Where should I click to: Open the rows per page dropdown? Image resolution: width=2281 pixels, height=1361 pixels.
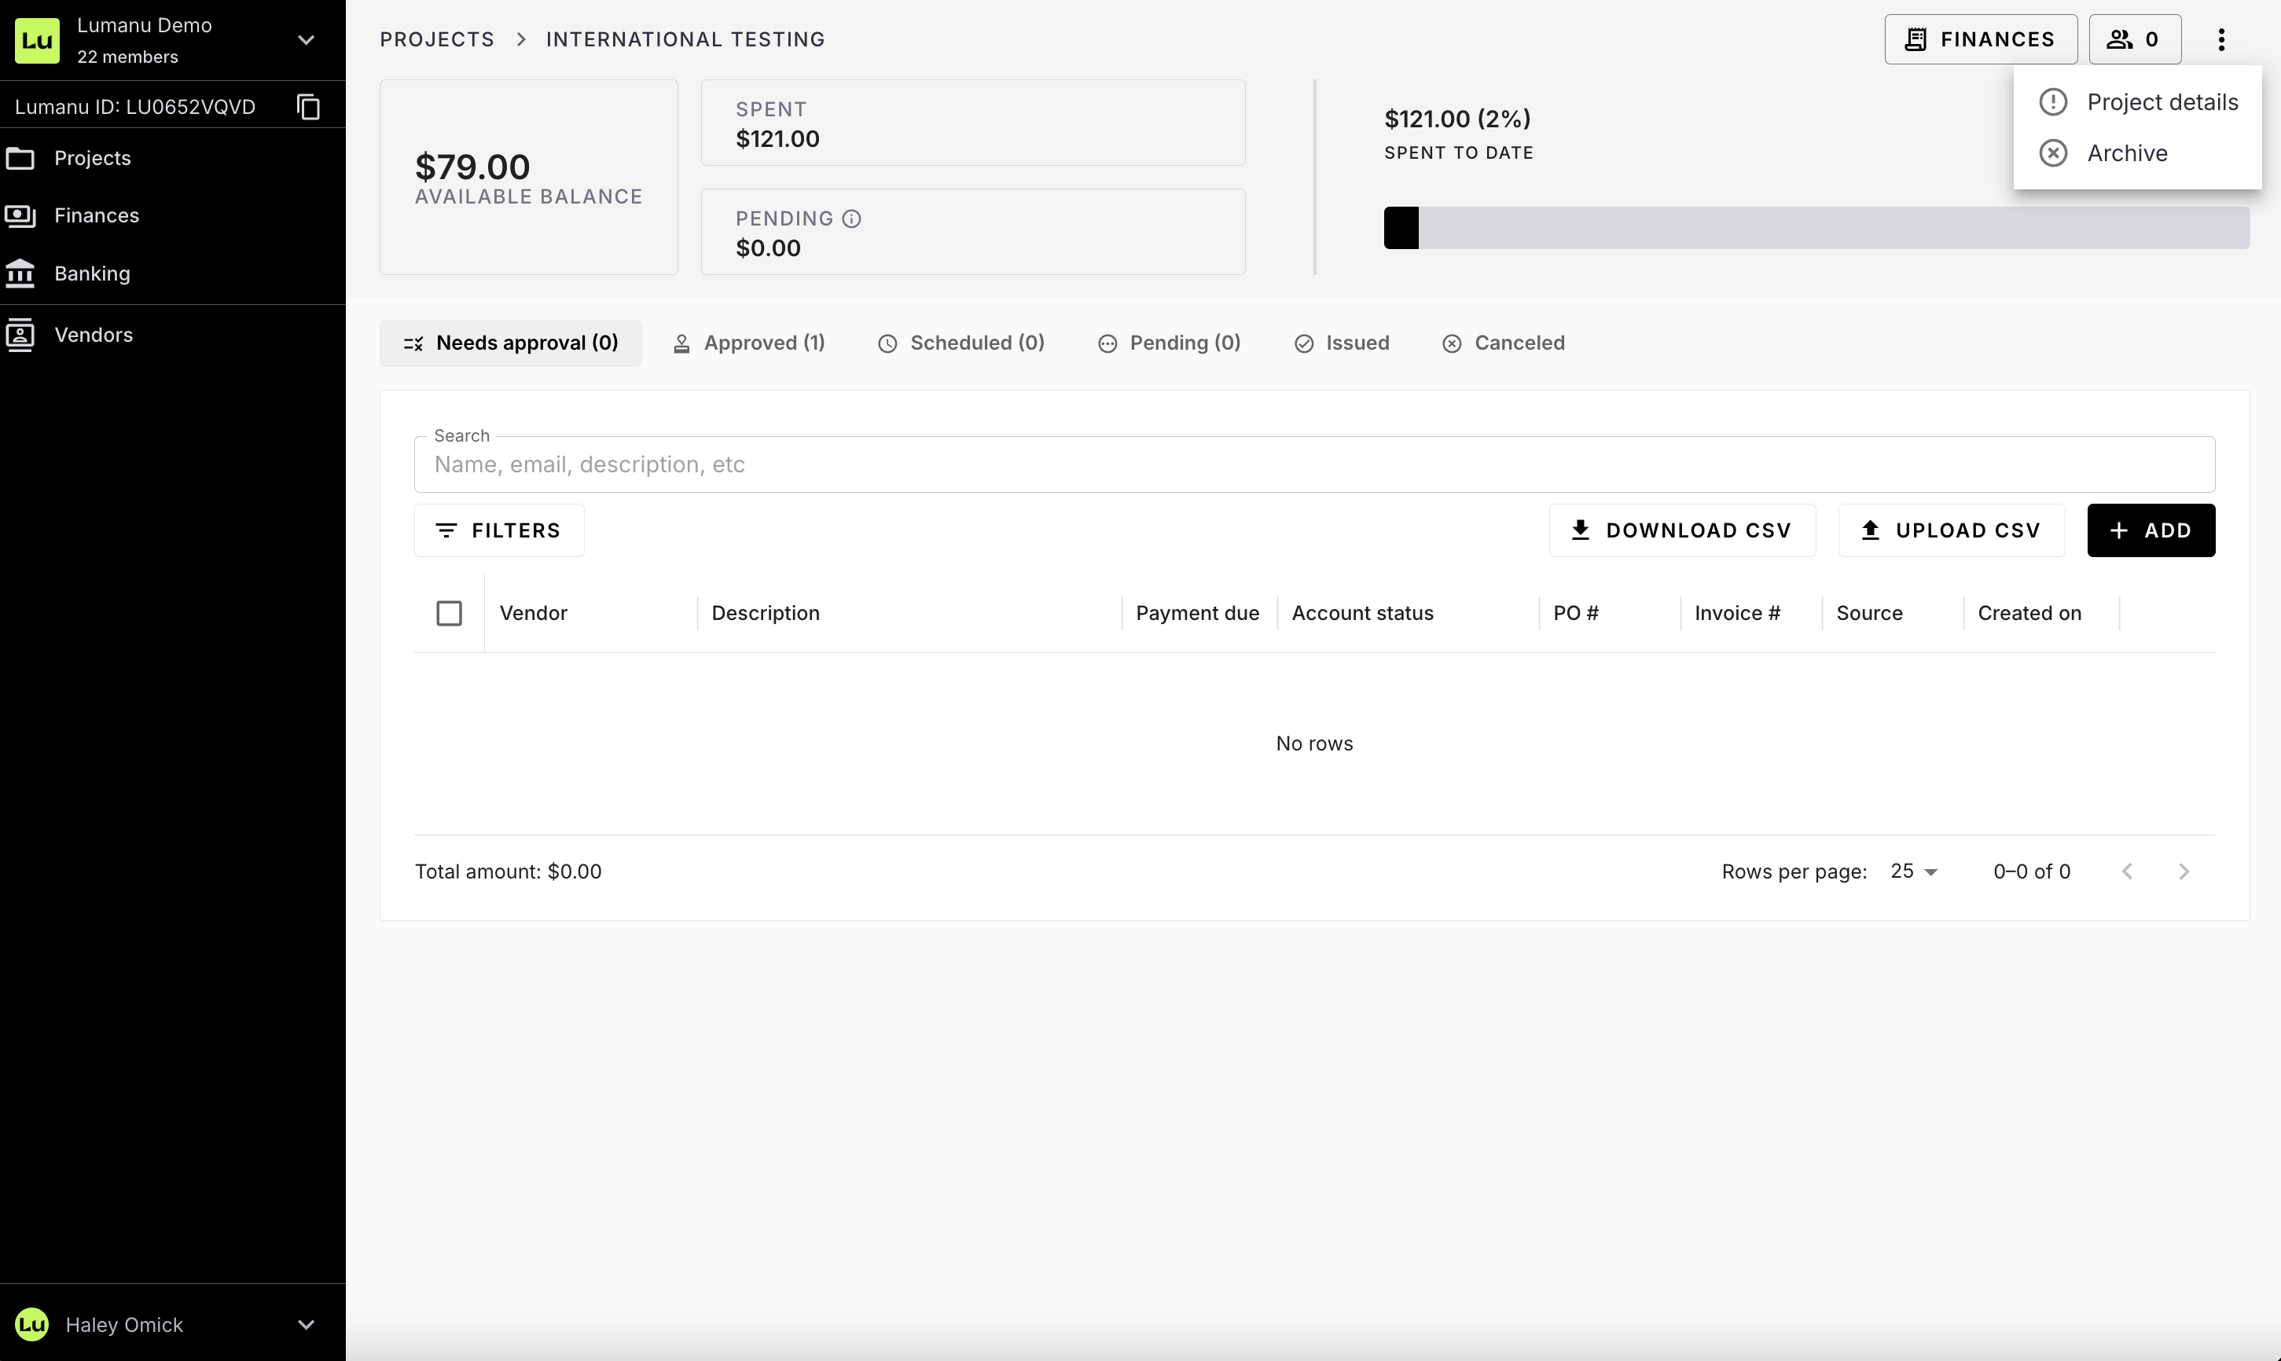(x=1913, y=871)
